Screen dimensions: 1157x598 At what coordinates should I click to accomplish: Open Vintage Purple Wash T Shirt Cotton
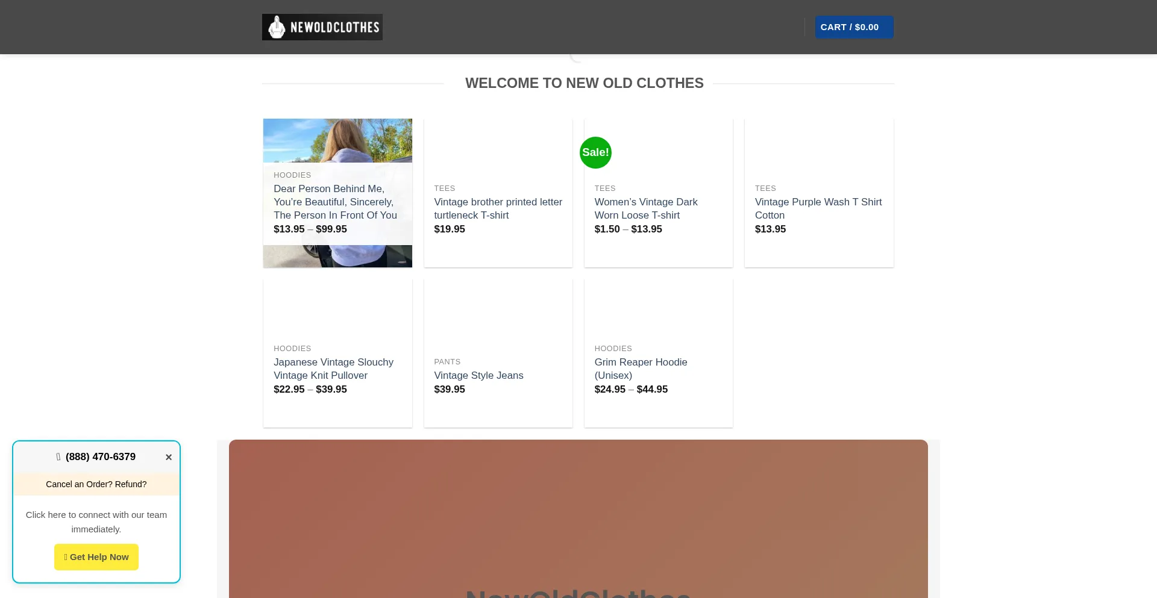pyautogui.click(x=818, y=208)
